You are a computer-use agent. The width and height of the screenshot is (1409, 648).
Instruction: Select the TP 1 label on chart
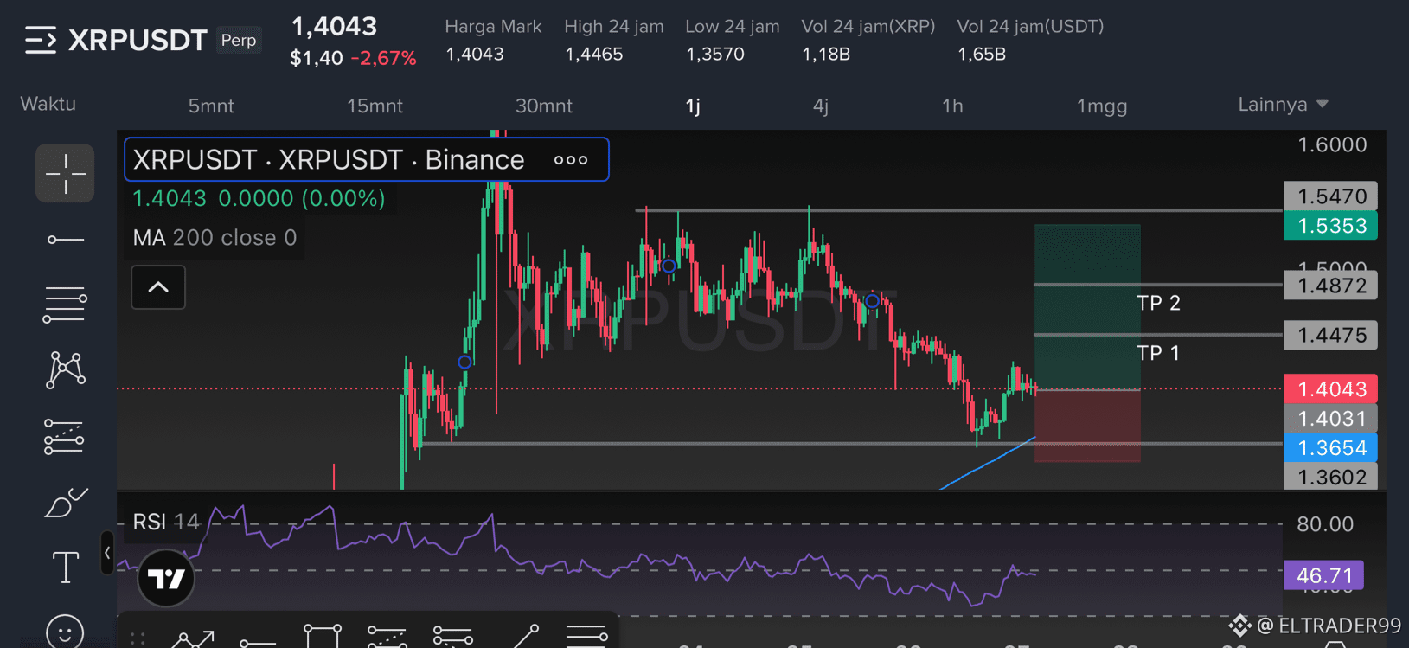(x=1158, y=353)
